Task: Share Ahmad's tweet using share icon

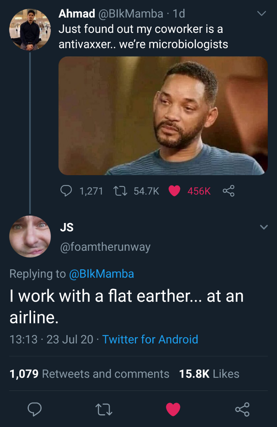Action: [228, 191]
